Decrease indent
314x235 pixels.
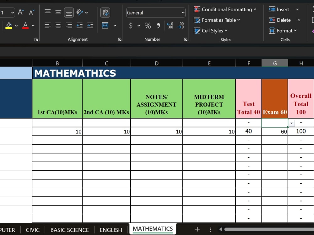pos(79,25)
